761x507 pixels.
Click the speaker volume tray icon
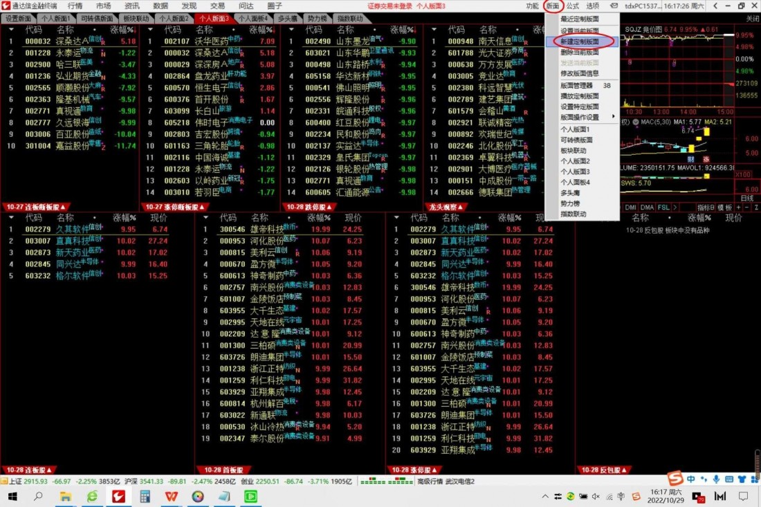[x=596, y=497]
